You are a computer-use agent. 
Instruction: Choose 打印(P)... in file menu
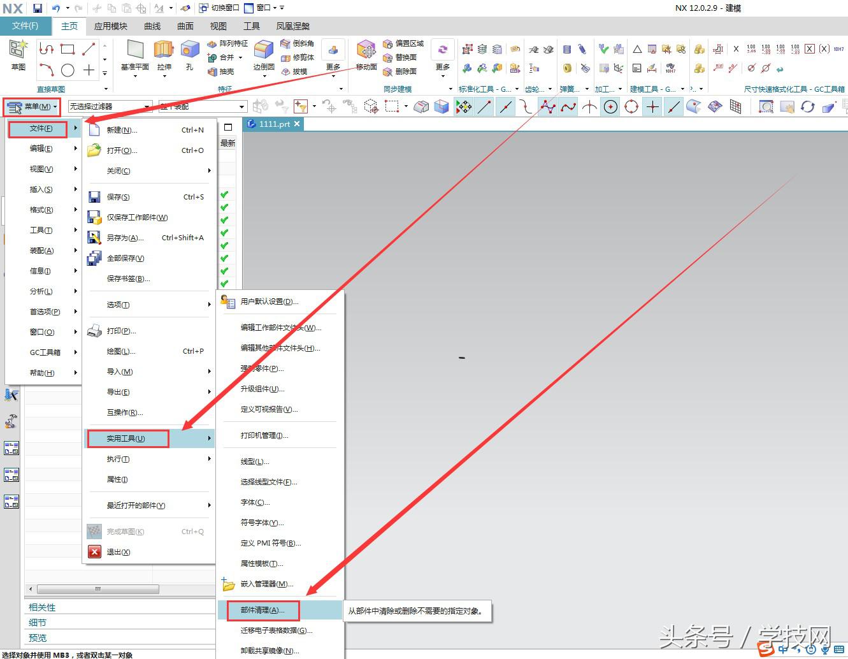click(x=150, y=331)
